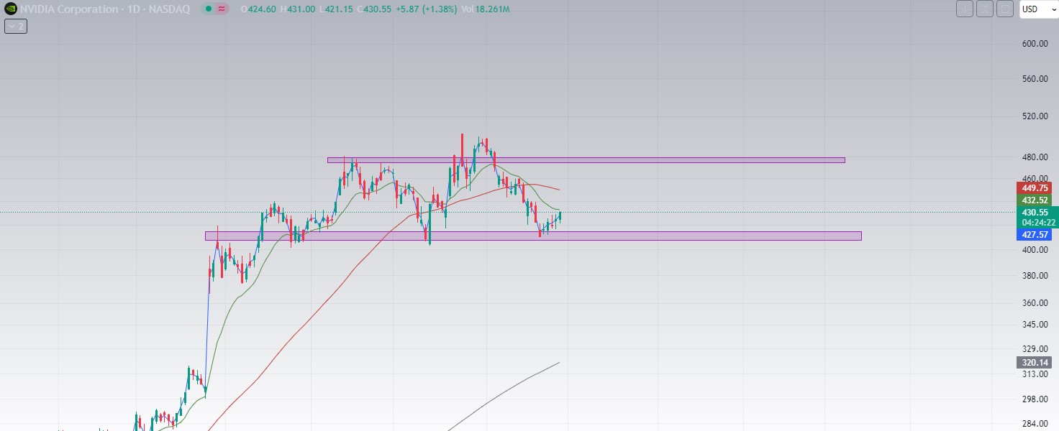This screenshot has height=431, width=1059.
Task: Click the collapse pane button at top right
Action: 984,9
